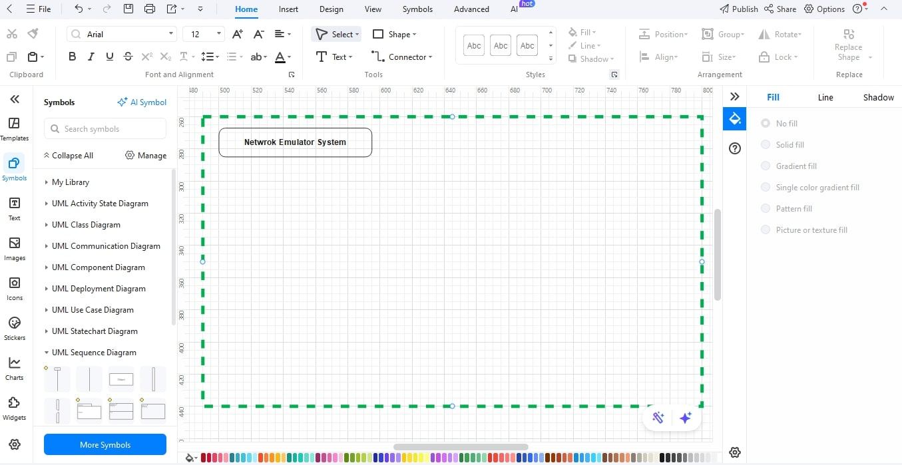Image resolution: width=902 pixels, height=465 pixels.
Task: Click the Cut scissors icon
Action: click(11, 34)
